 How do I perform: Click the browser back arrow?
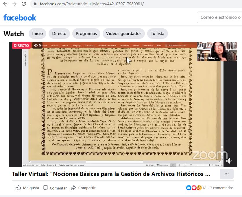coord(5,4)
